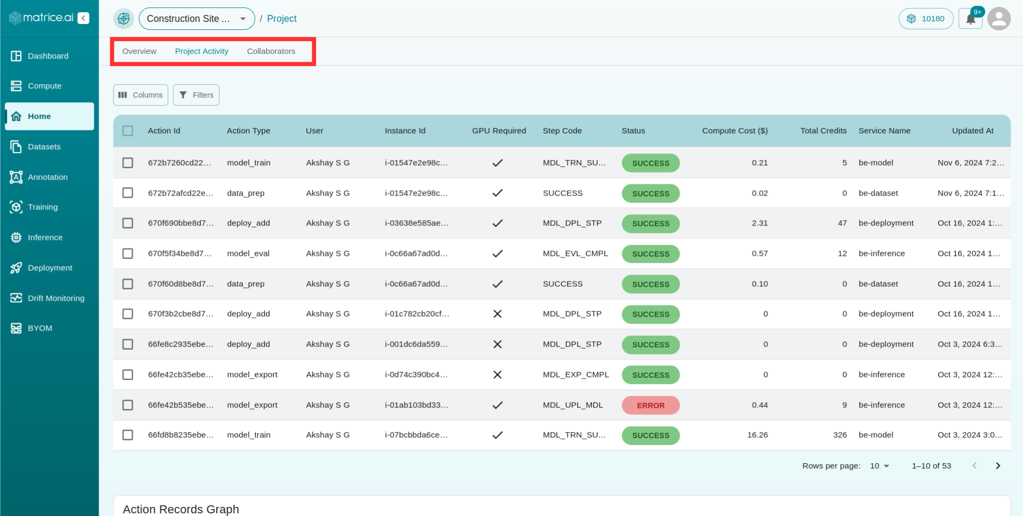The width and height of the screenshot is (1023, 516).
Task: Check row 670f60d8be8d7 data_prep
Action: pyautogui.click(x=128, y=284)
